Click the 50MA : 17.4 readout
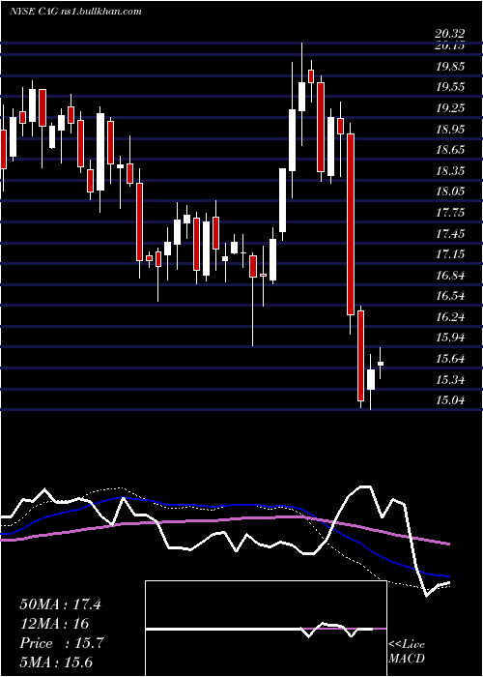The height and width of the screenshot is (677, 483). 60,604
